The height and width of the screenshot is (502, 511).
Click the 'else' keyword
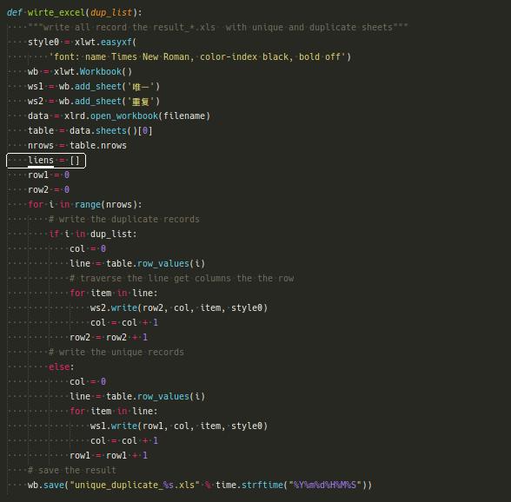(x=59, y=367)
